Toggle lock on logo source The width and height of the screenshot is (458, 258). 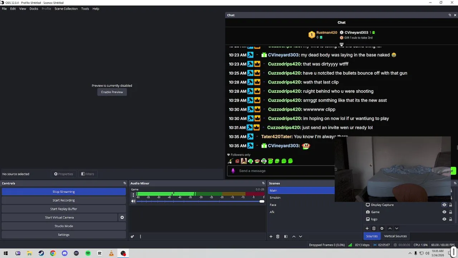tap(450, 219)
